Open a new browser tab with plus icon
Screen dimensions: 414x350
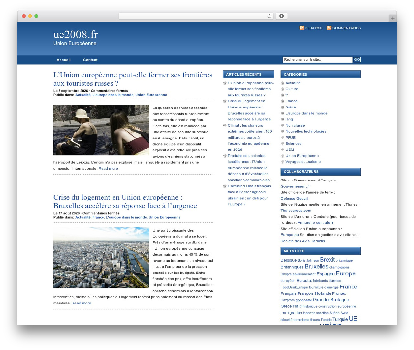coord(392,18)
